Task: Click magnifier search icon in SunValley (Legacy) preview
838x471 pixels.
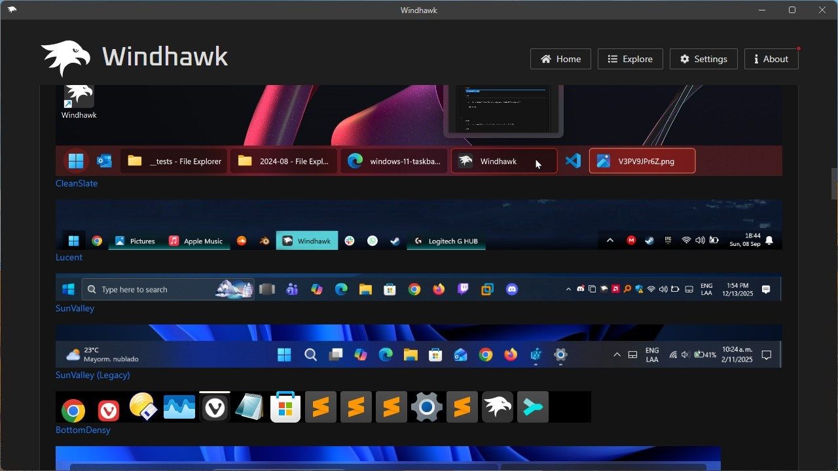Action: tap(311, 355)
